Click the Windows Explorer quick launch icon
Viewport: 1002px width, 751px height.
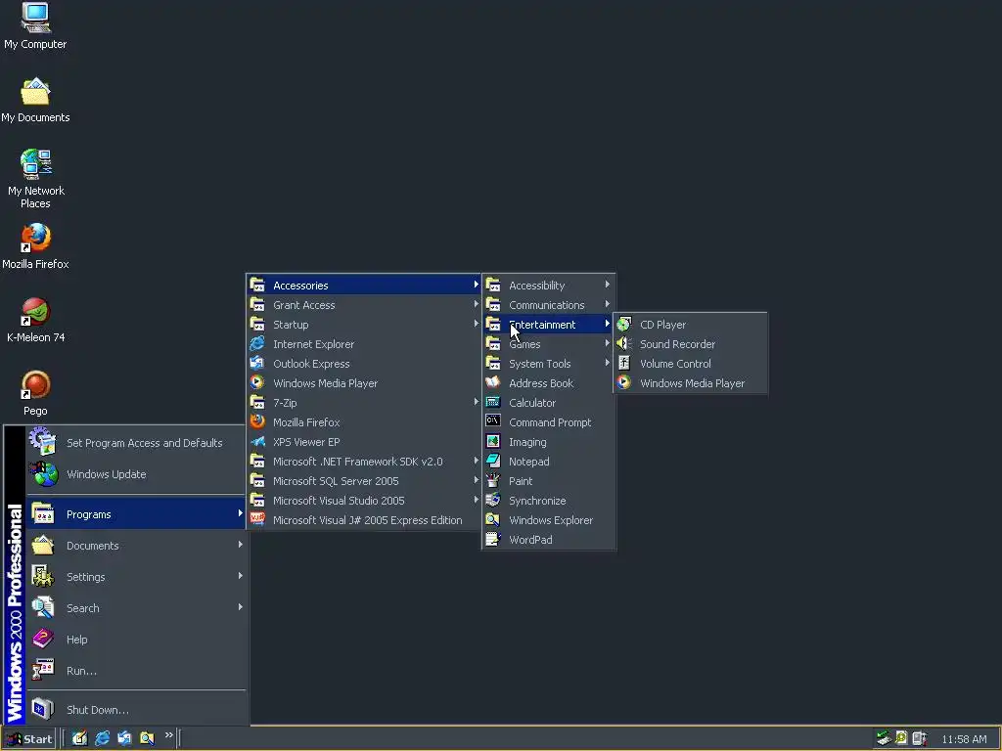[x=147, y=738]
